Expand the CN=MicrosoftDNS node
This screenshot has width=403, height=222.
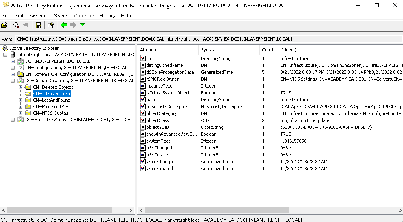[x=21, y=107]
